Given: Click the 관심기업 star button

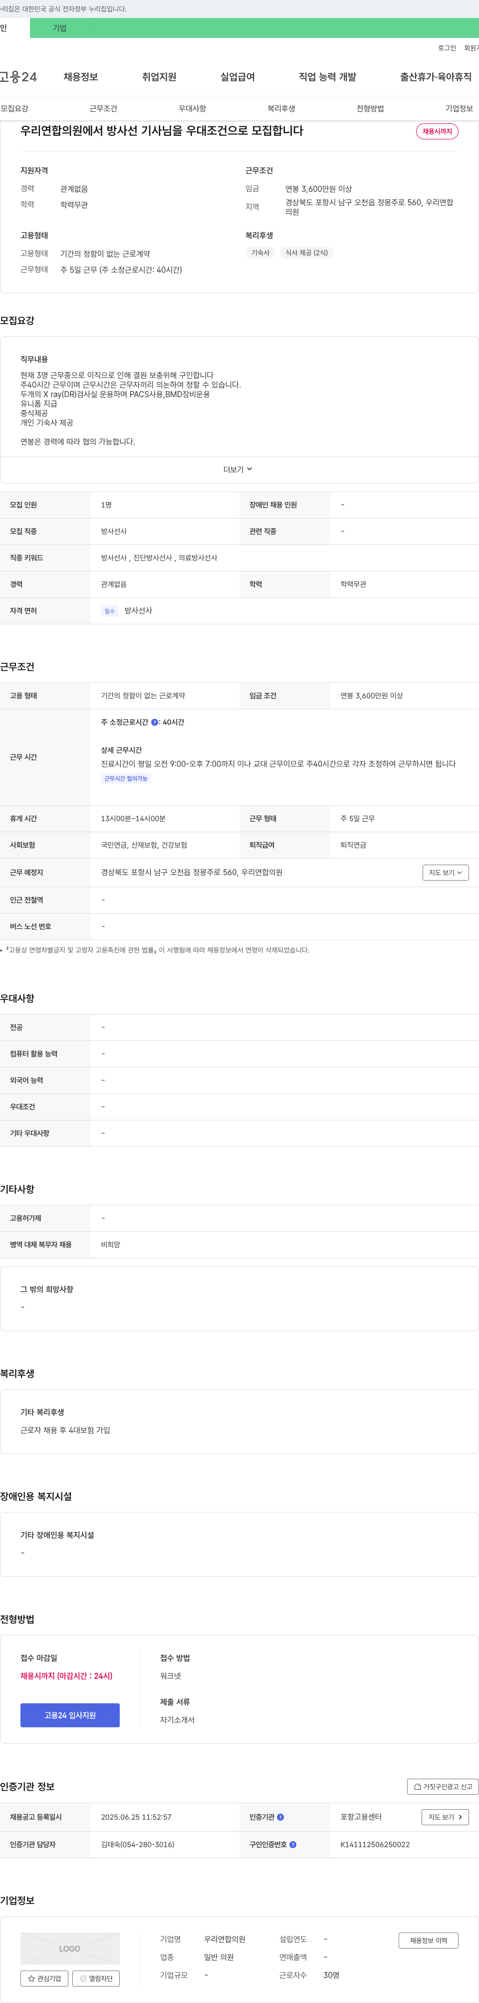Looking at the screenshot, I should tap(44, 1978).
